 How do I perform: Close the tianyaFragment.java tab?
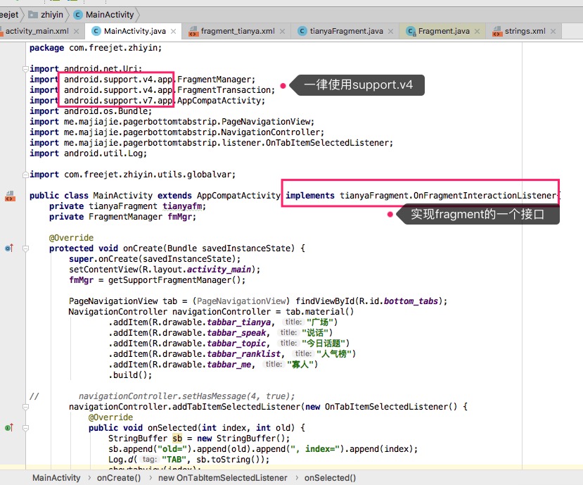(390, 31)
